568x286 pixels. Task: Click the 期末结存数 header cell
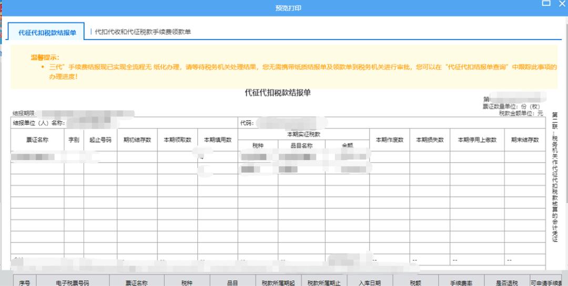(x=525, y=140)
